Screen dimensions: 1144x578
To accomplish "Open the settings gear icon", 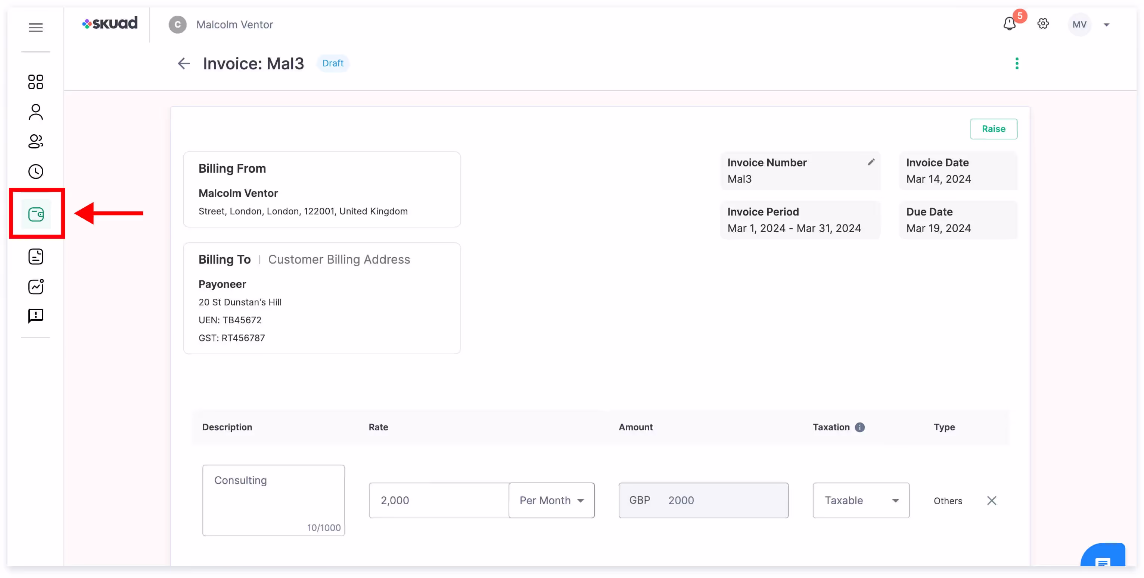I will coord(1043,24).
